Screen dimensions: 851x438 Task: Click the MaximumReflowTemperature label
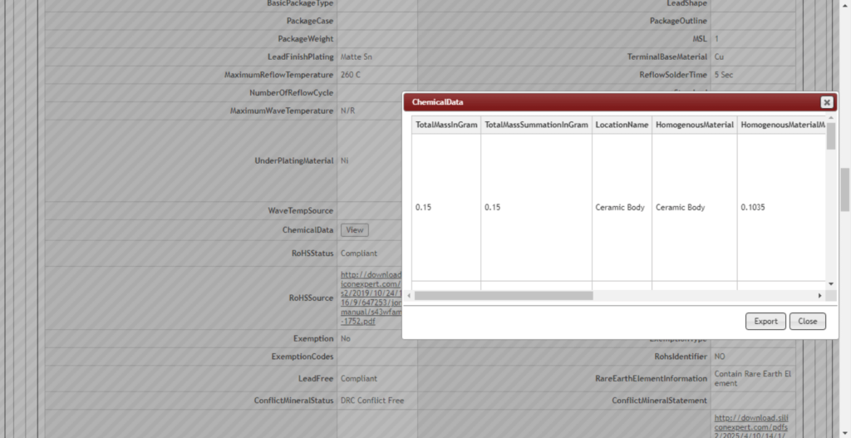(x=279, y=75)
